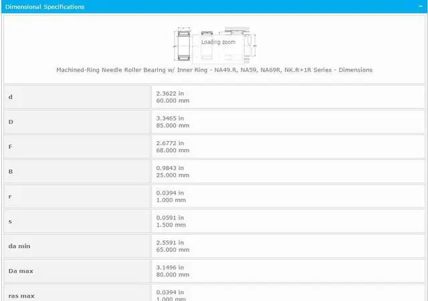Click the r row label

point(9,196)
